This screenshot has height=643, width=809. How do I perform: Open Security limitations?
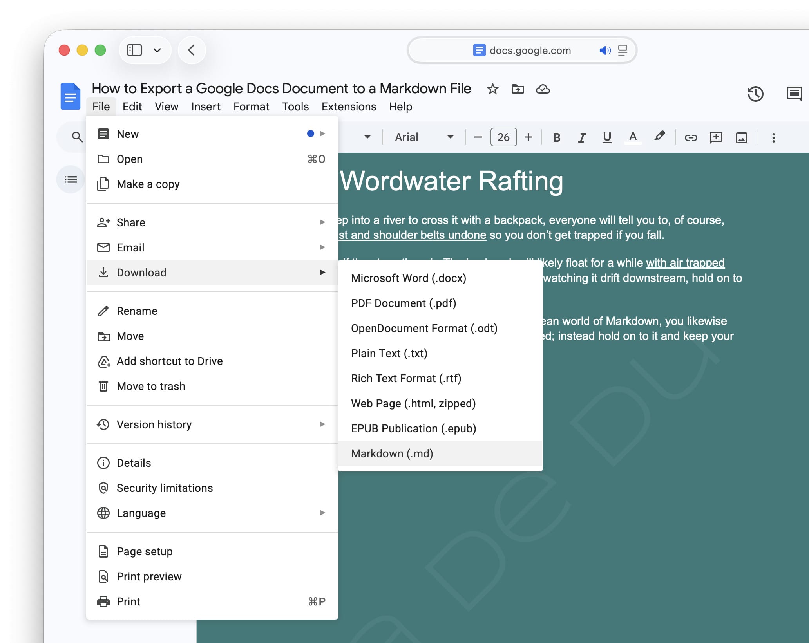click(212, 488)
